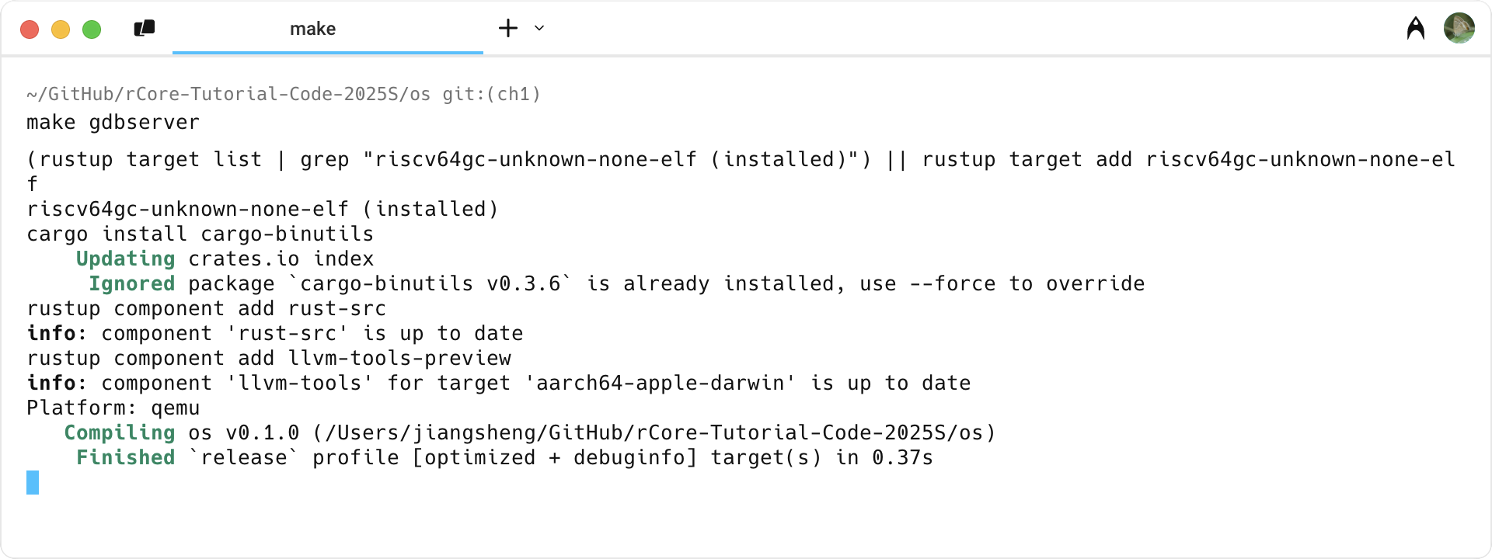
Task: Close the window with red button
Action: point(30,30)
